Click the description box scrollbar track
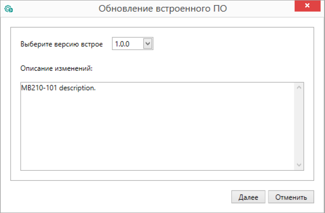 click(299, 126)
